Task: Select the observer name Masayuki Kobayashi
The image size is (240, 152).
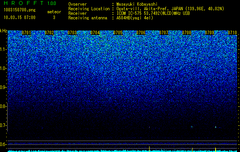Action: 137,4
